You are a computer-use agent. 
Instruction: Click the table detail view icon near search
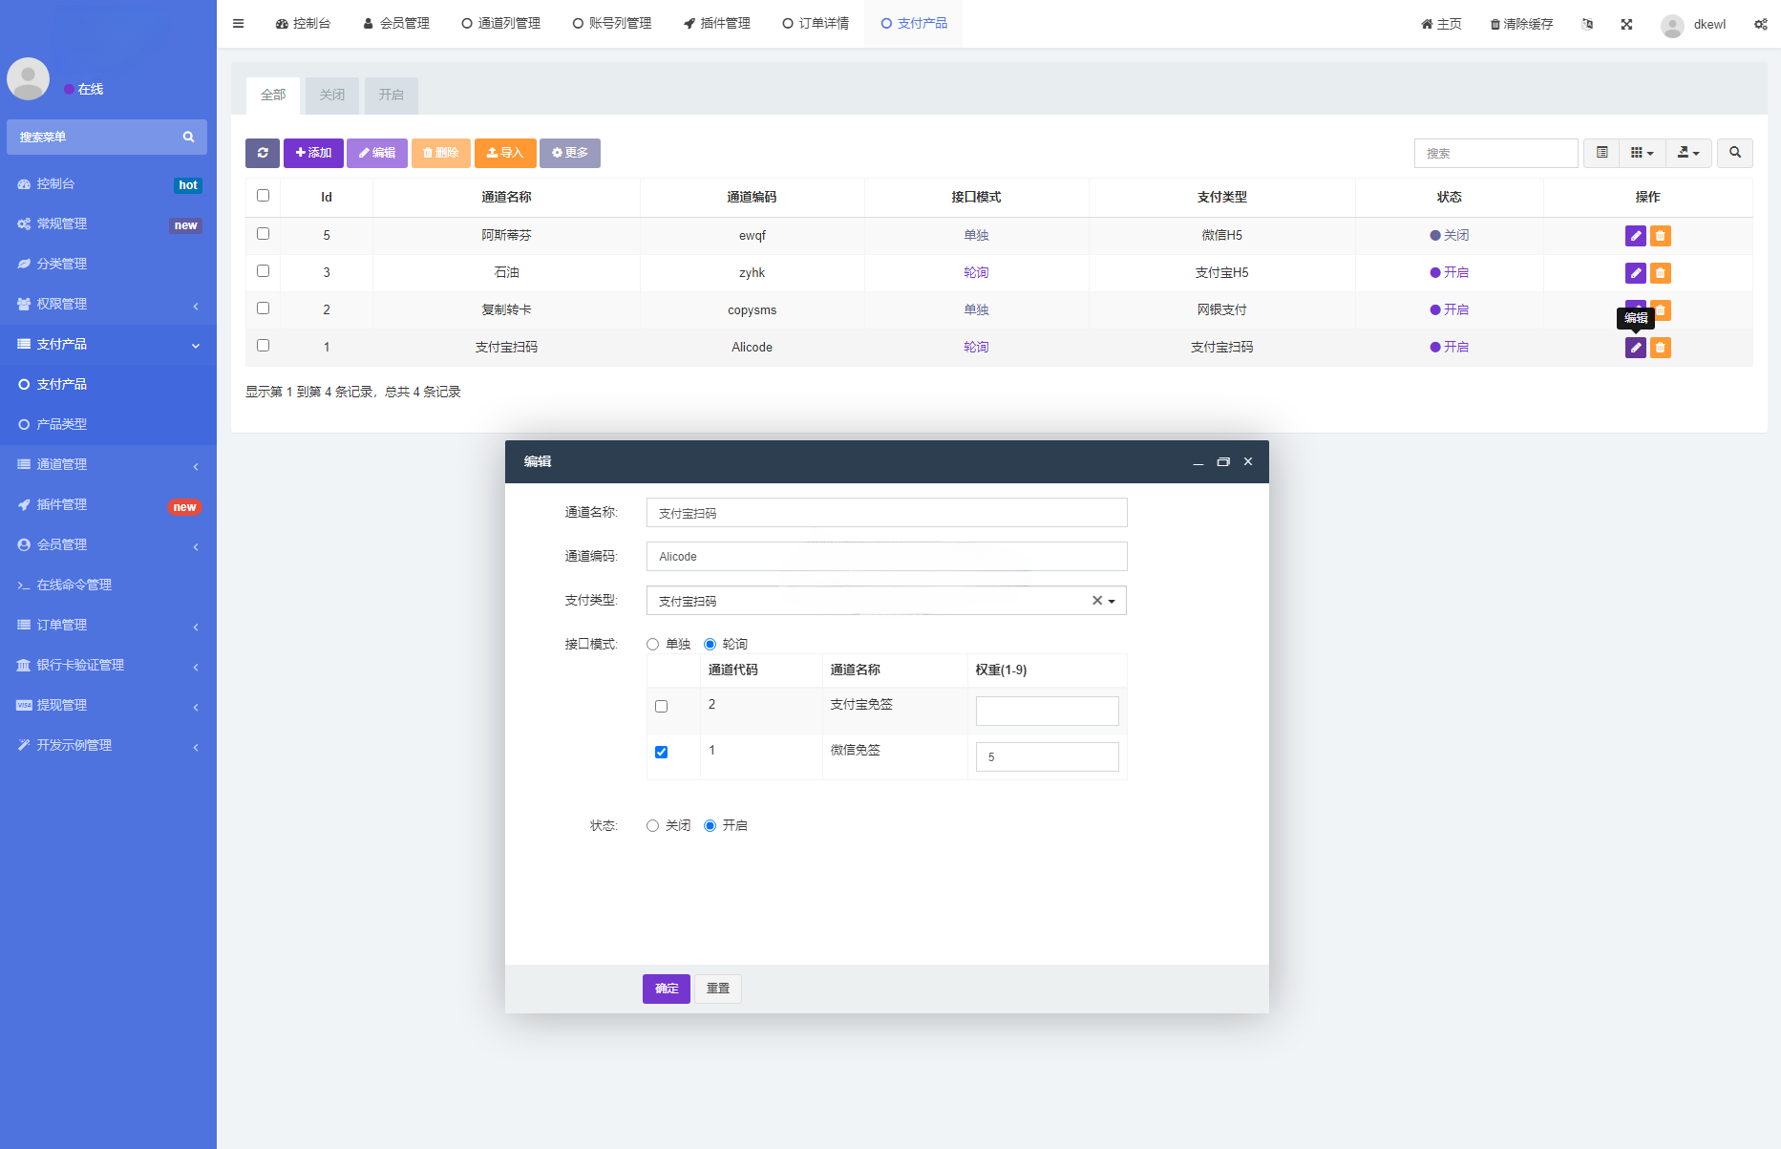tap(1601, 153)
